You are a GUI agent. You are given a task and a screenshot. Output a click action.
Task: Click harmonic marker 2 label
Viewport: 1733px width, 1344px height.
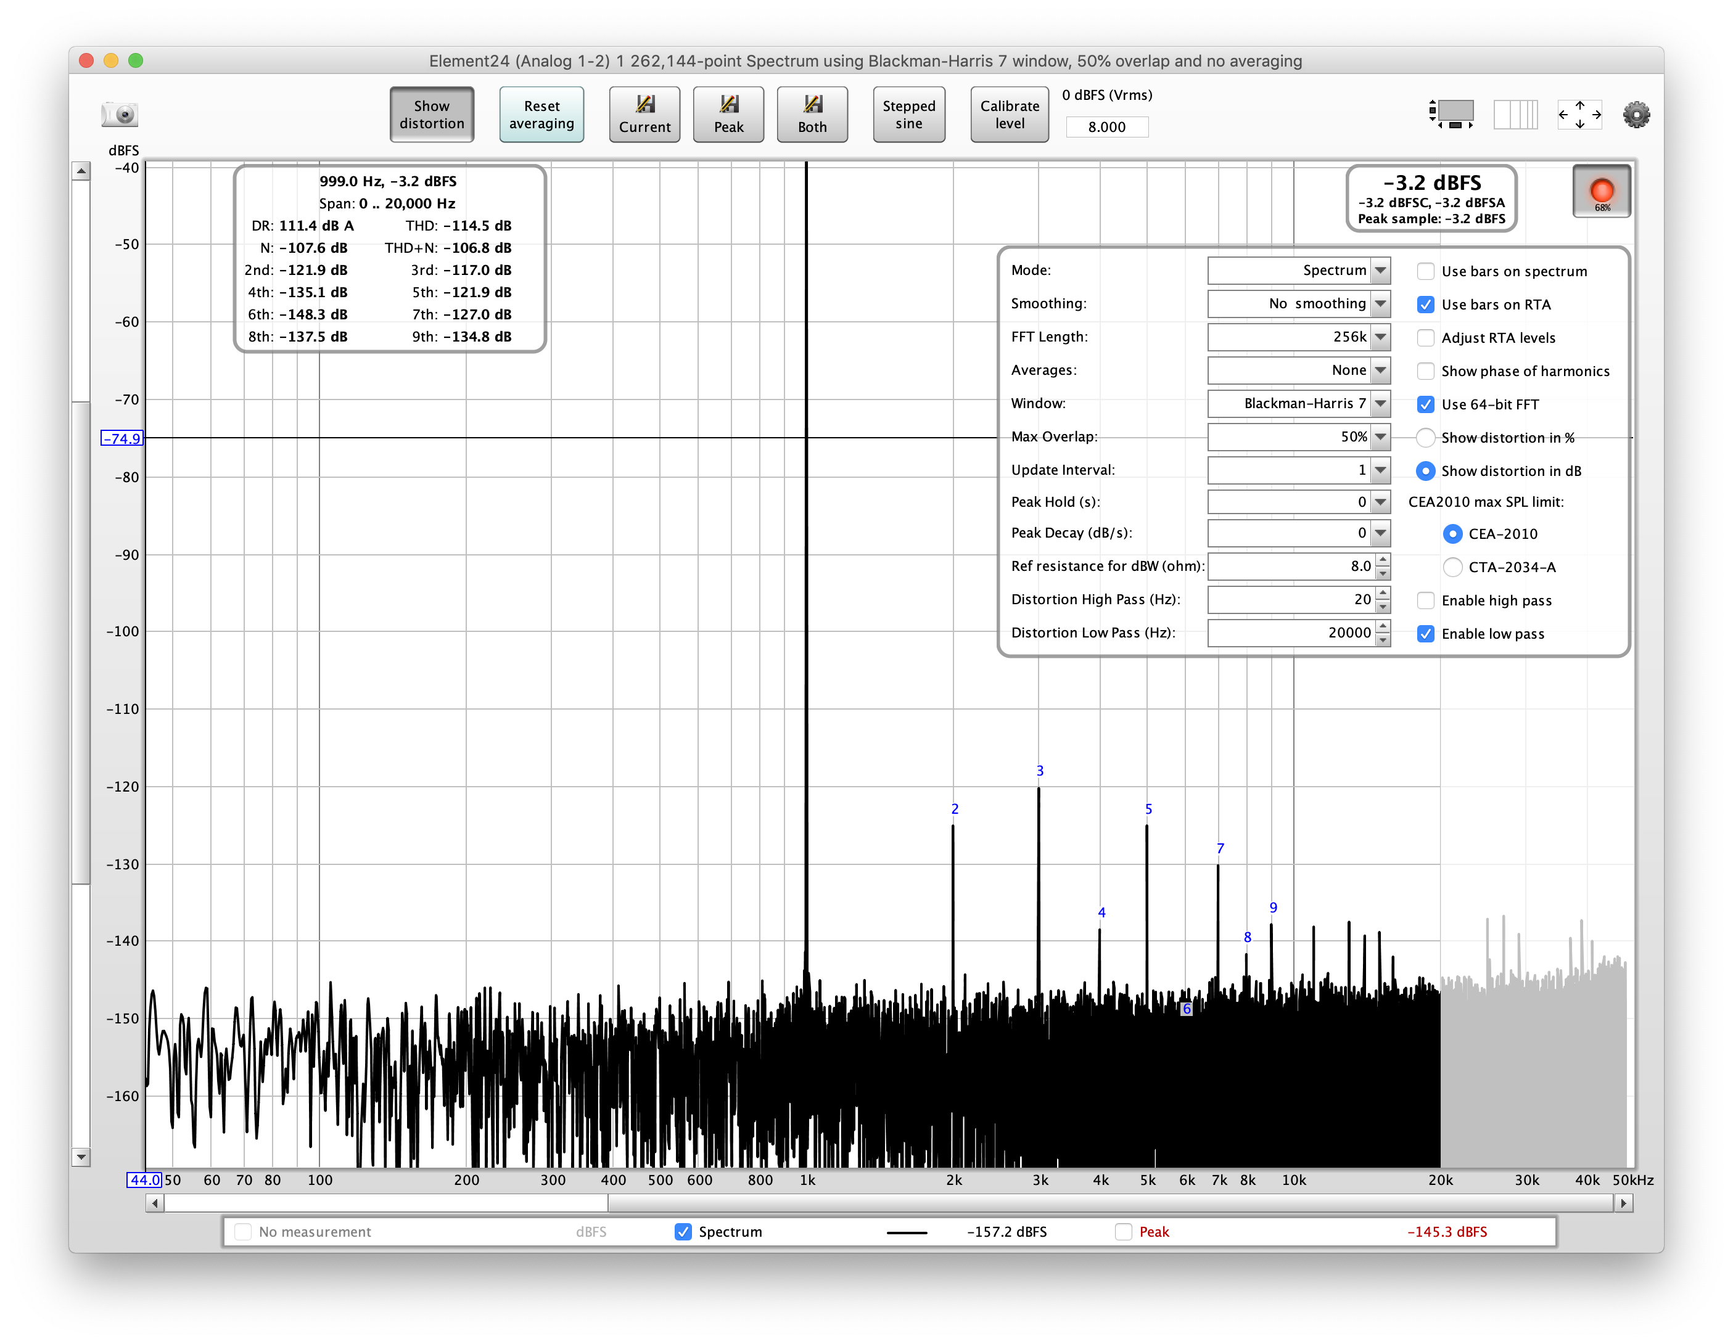pyautogui.click(x=955, y=809)
